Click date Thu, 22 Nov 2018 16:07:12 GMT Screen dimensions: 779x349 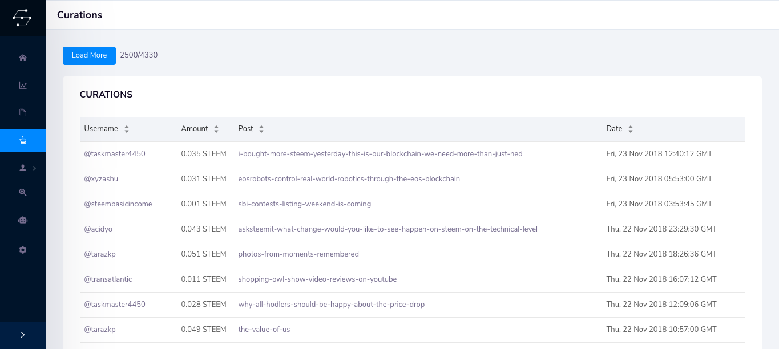coord(661,279)
